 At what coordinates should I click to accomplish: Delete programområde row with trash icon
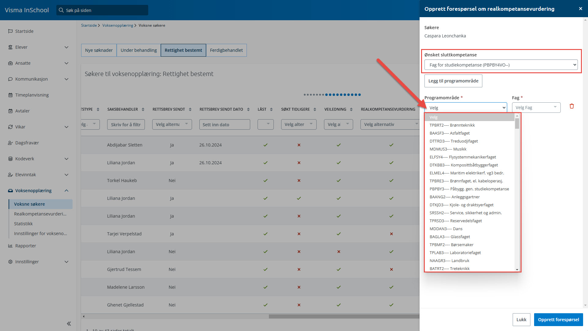pyautogui.click(x=571, y=106)
